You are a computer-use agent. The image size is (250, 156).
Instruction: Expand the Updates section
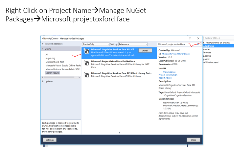(43, 81)
